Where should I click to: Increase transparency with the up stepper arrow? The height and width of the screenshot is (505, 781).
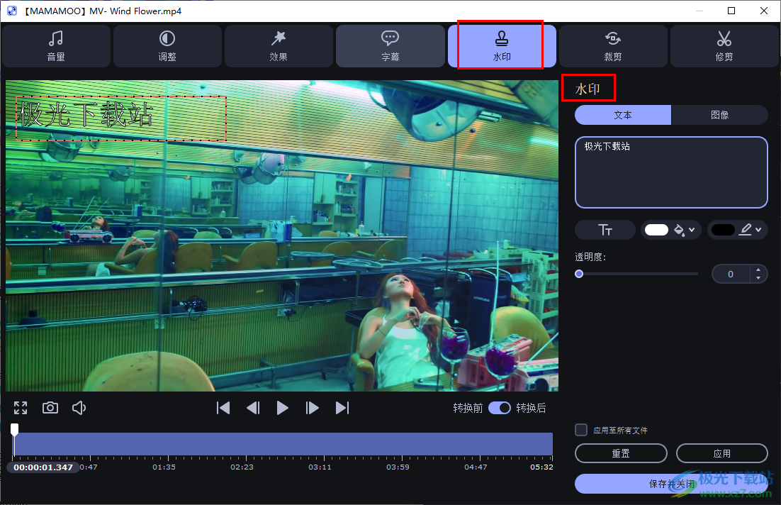pyautogui.click(x=758, y=270)
